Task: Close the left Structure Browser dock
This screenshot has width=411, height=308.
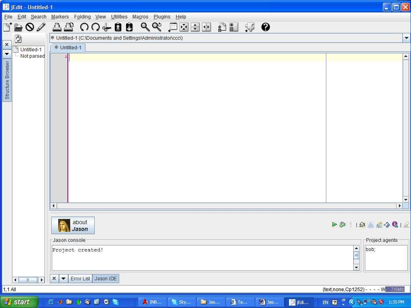Action: (7, 45)
